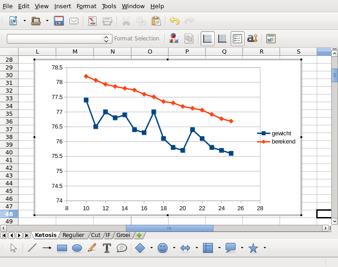Toggle vertical grid lines

[222, 39]
